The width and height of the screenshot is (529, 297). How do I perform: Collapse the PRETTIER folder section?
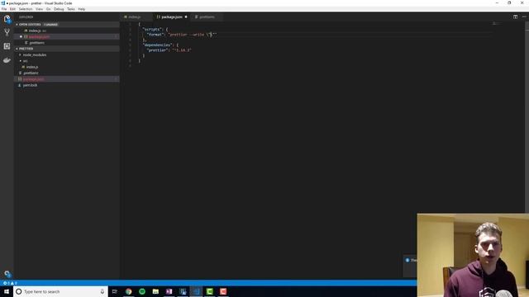pyautogui.click(x=17, y=49)
